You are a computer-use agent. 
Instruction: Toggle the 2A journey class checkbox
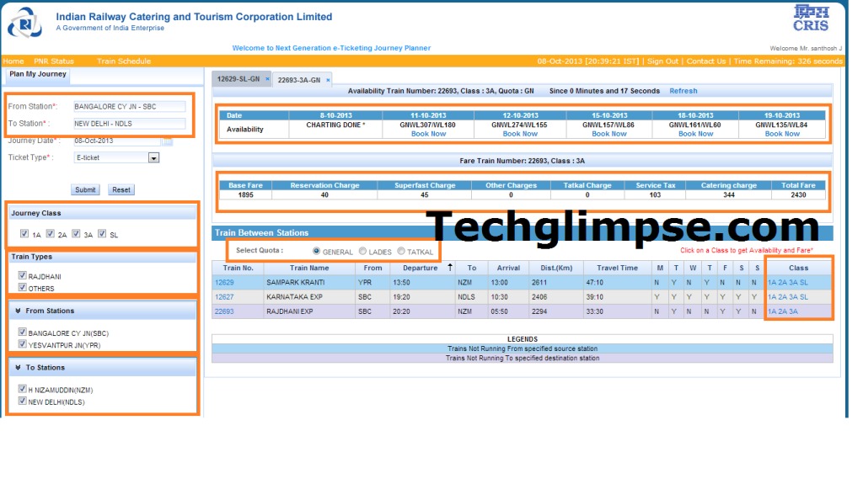[x=50, y=234]
